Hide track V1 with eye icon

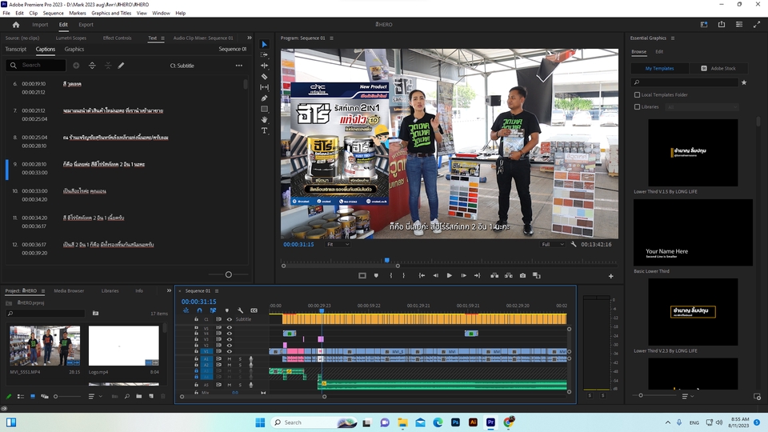tap(230, 351)
